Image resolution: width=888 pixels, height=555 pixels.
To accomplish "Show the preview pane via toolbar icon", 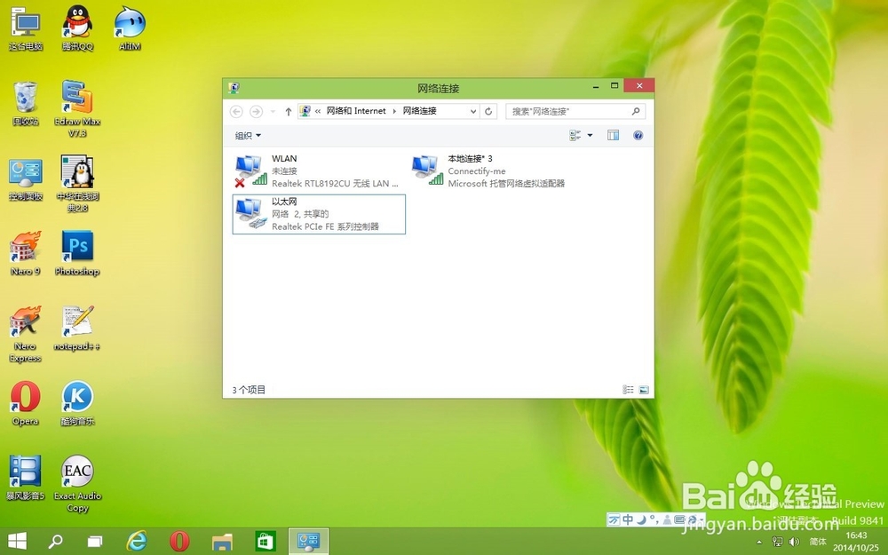I will click(x=613, y=135).
